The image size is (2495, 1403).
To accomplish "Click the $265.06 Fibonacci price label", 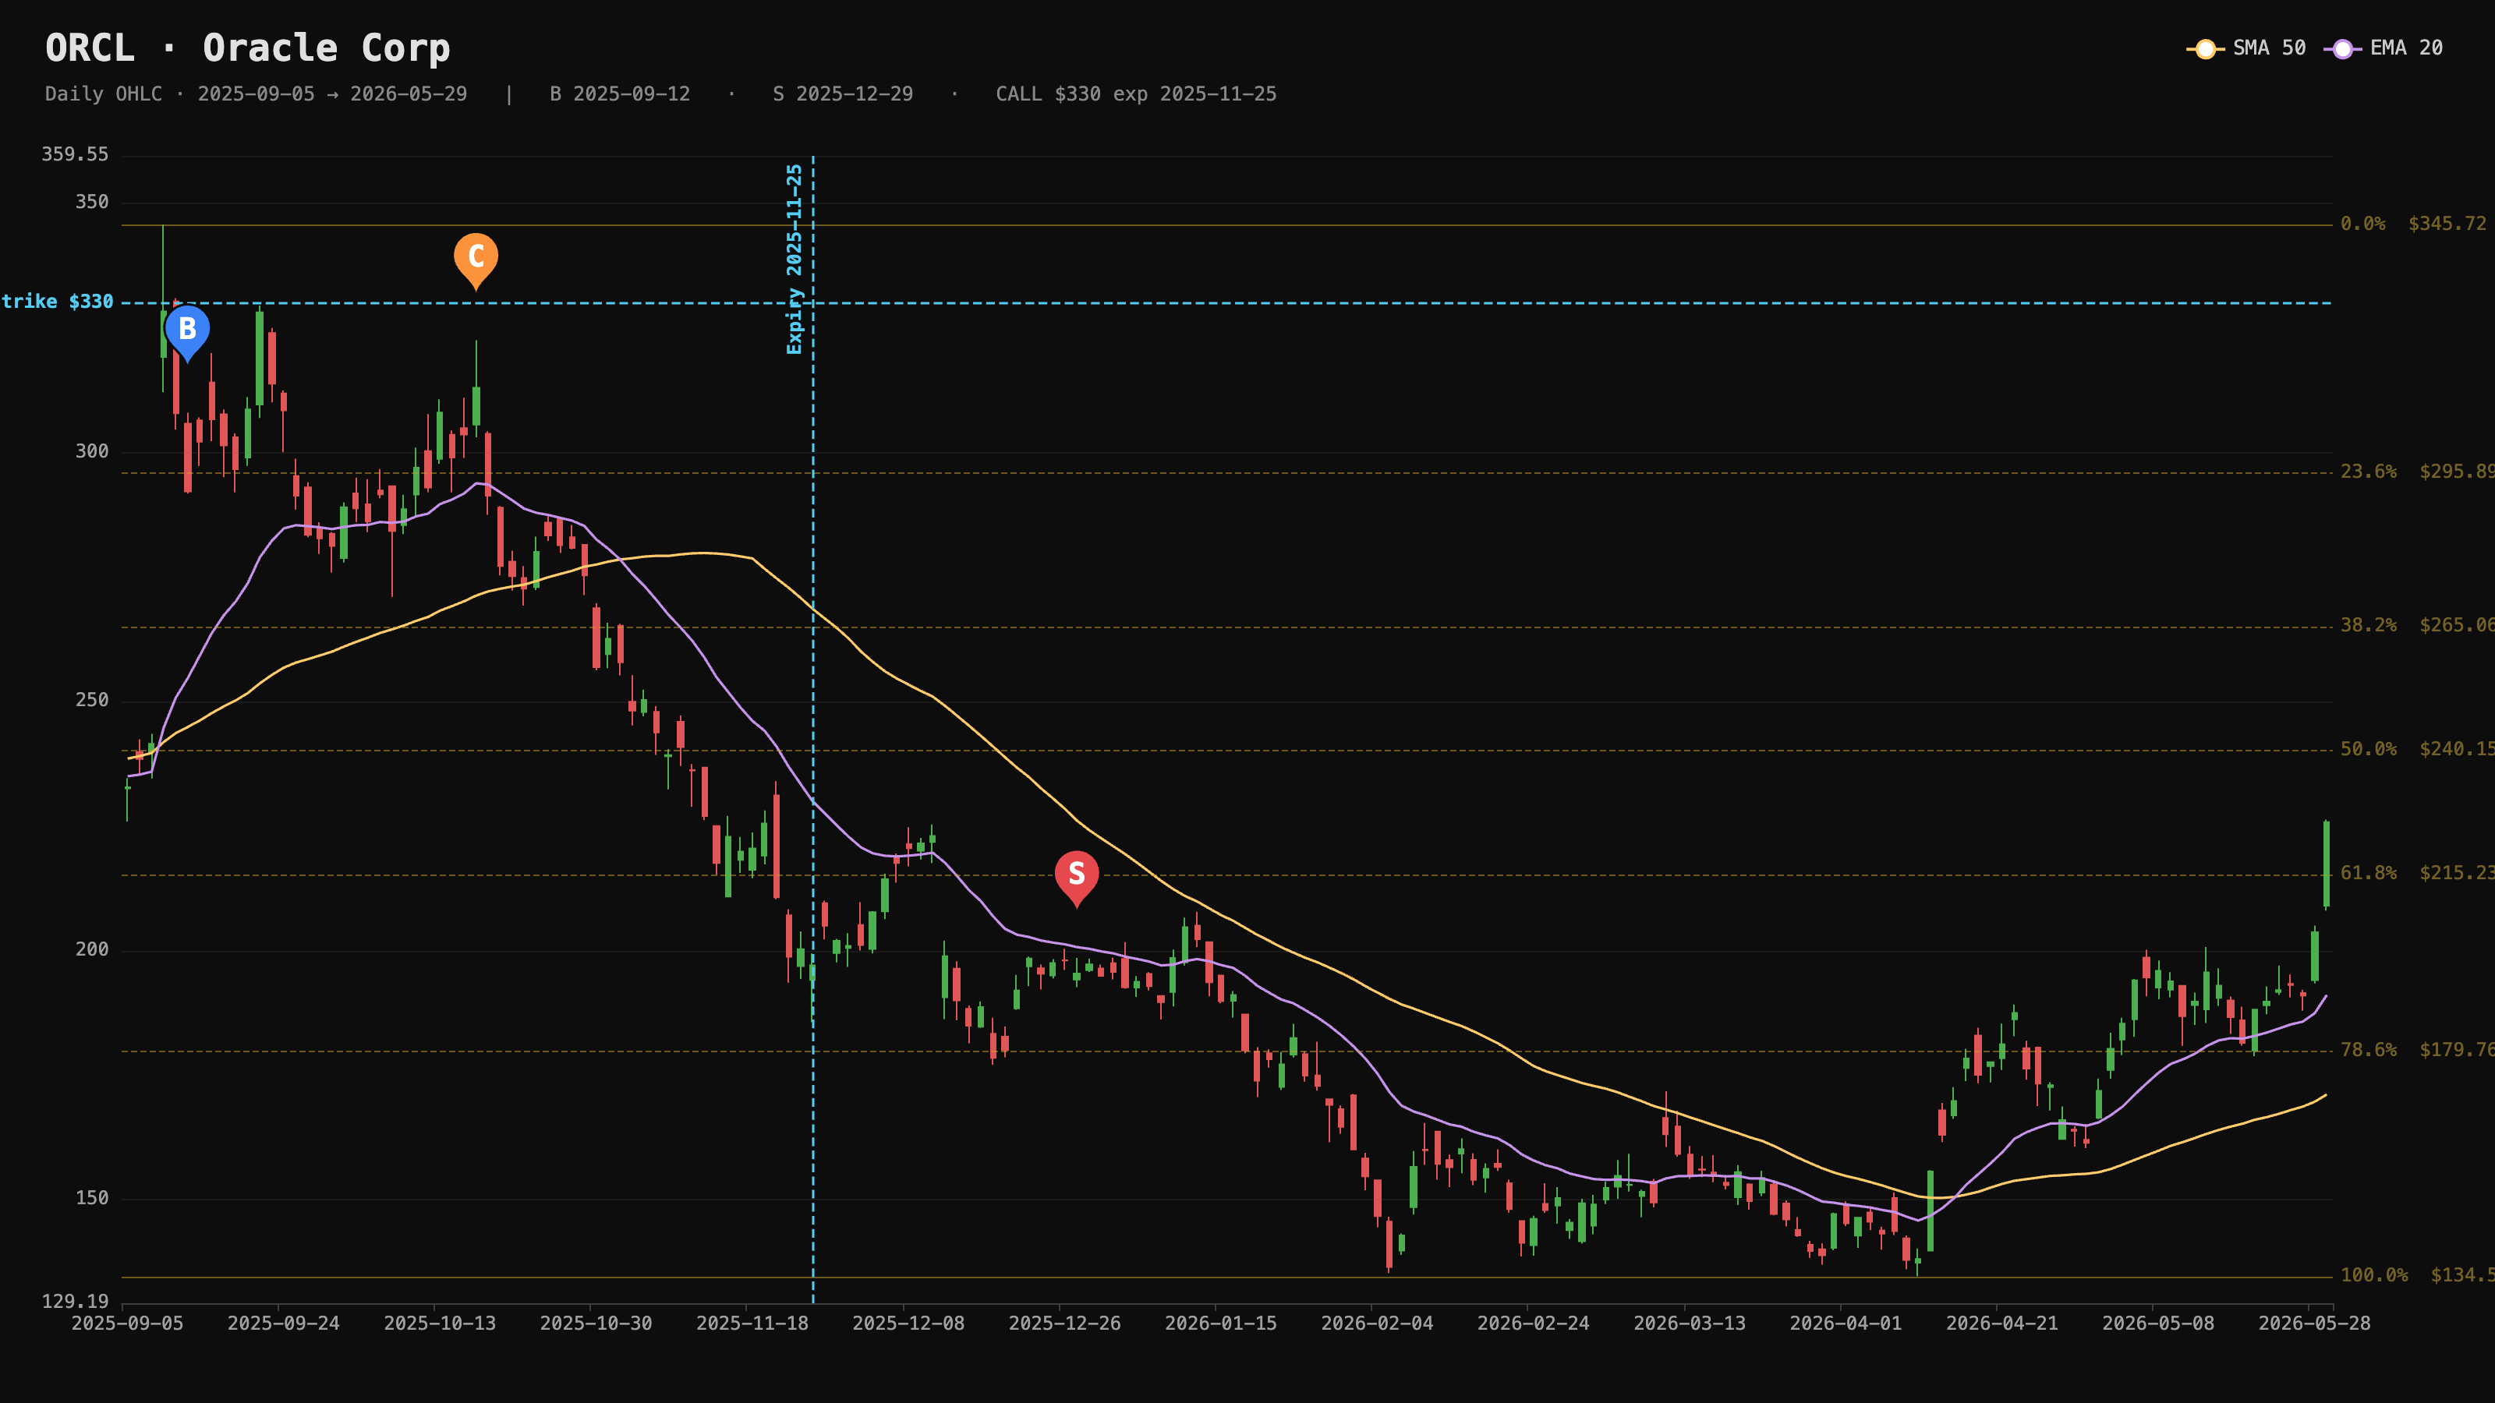I will (2458, 625).
